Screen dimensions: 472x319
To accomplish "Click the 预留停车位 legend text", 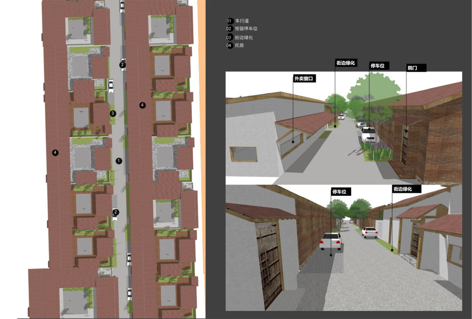I will point(246,29).
